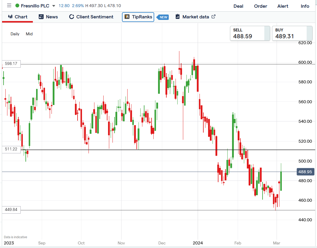Screen dimensions: 317x248
Task: Click the Market data clipboard icon
Action: pyautogui.click(x=178, y=17)
